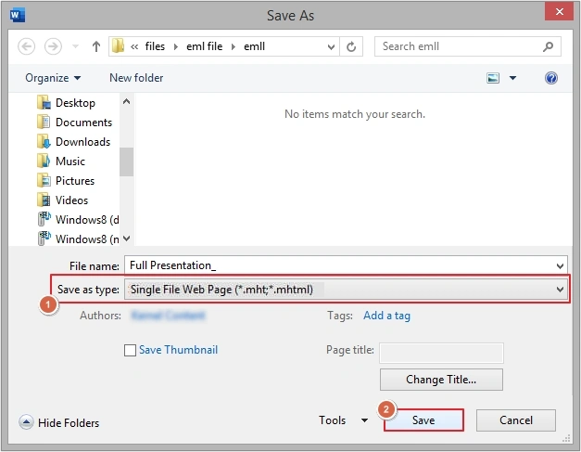Image resolution: width=581 pixels, height=452 pixels.
Task: Click the Pictures folder icon
Action: (44, 180)
